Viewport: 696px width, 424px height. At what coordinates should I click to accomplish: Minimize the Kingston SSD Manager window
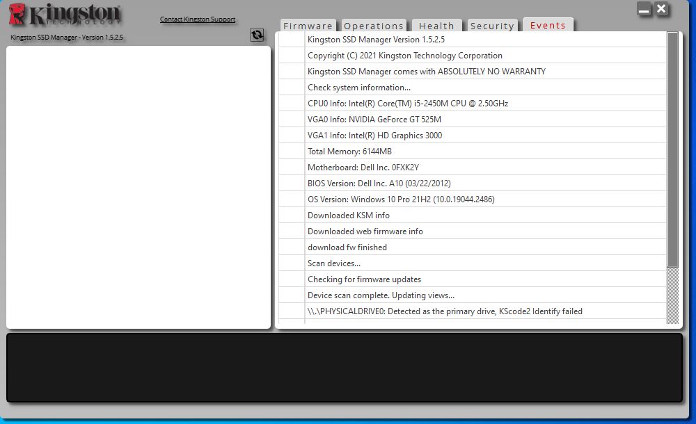tap(644, 9)
